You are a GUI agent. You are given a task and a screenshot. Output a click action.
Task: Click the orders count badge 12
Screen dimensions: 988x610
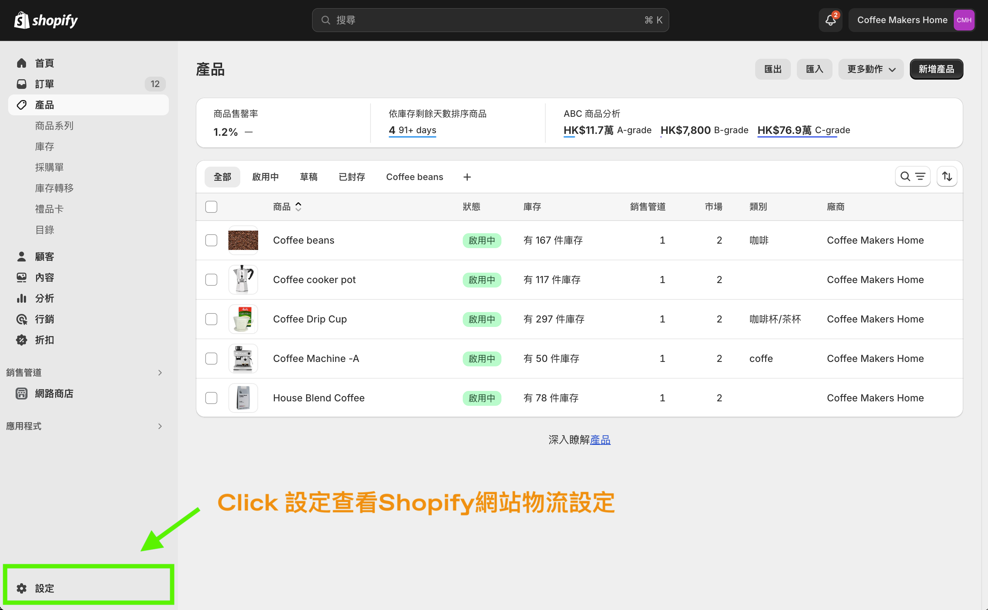(x=155, y=84)
